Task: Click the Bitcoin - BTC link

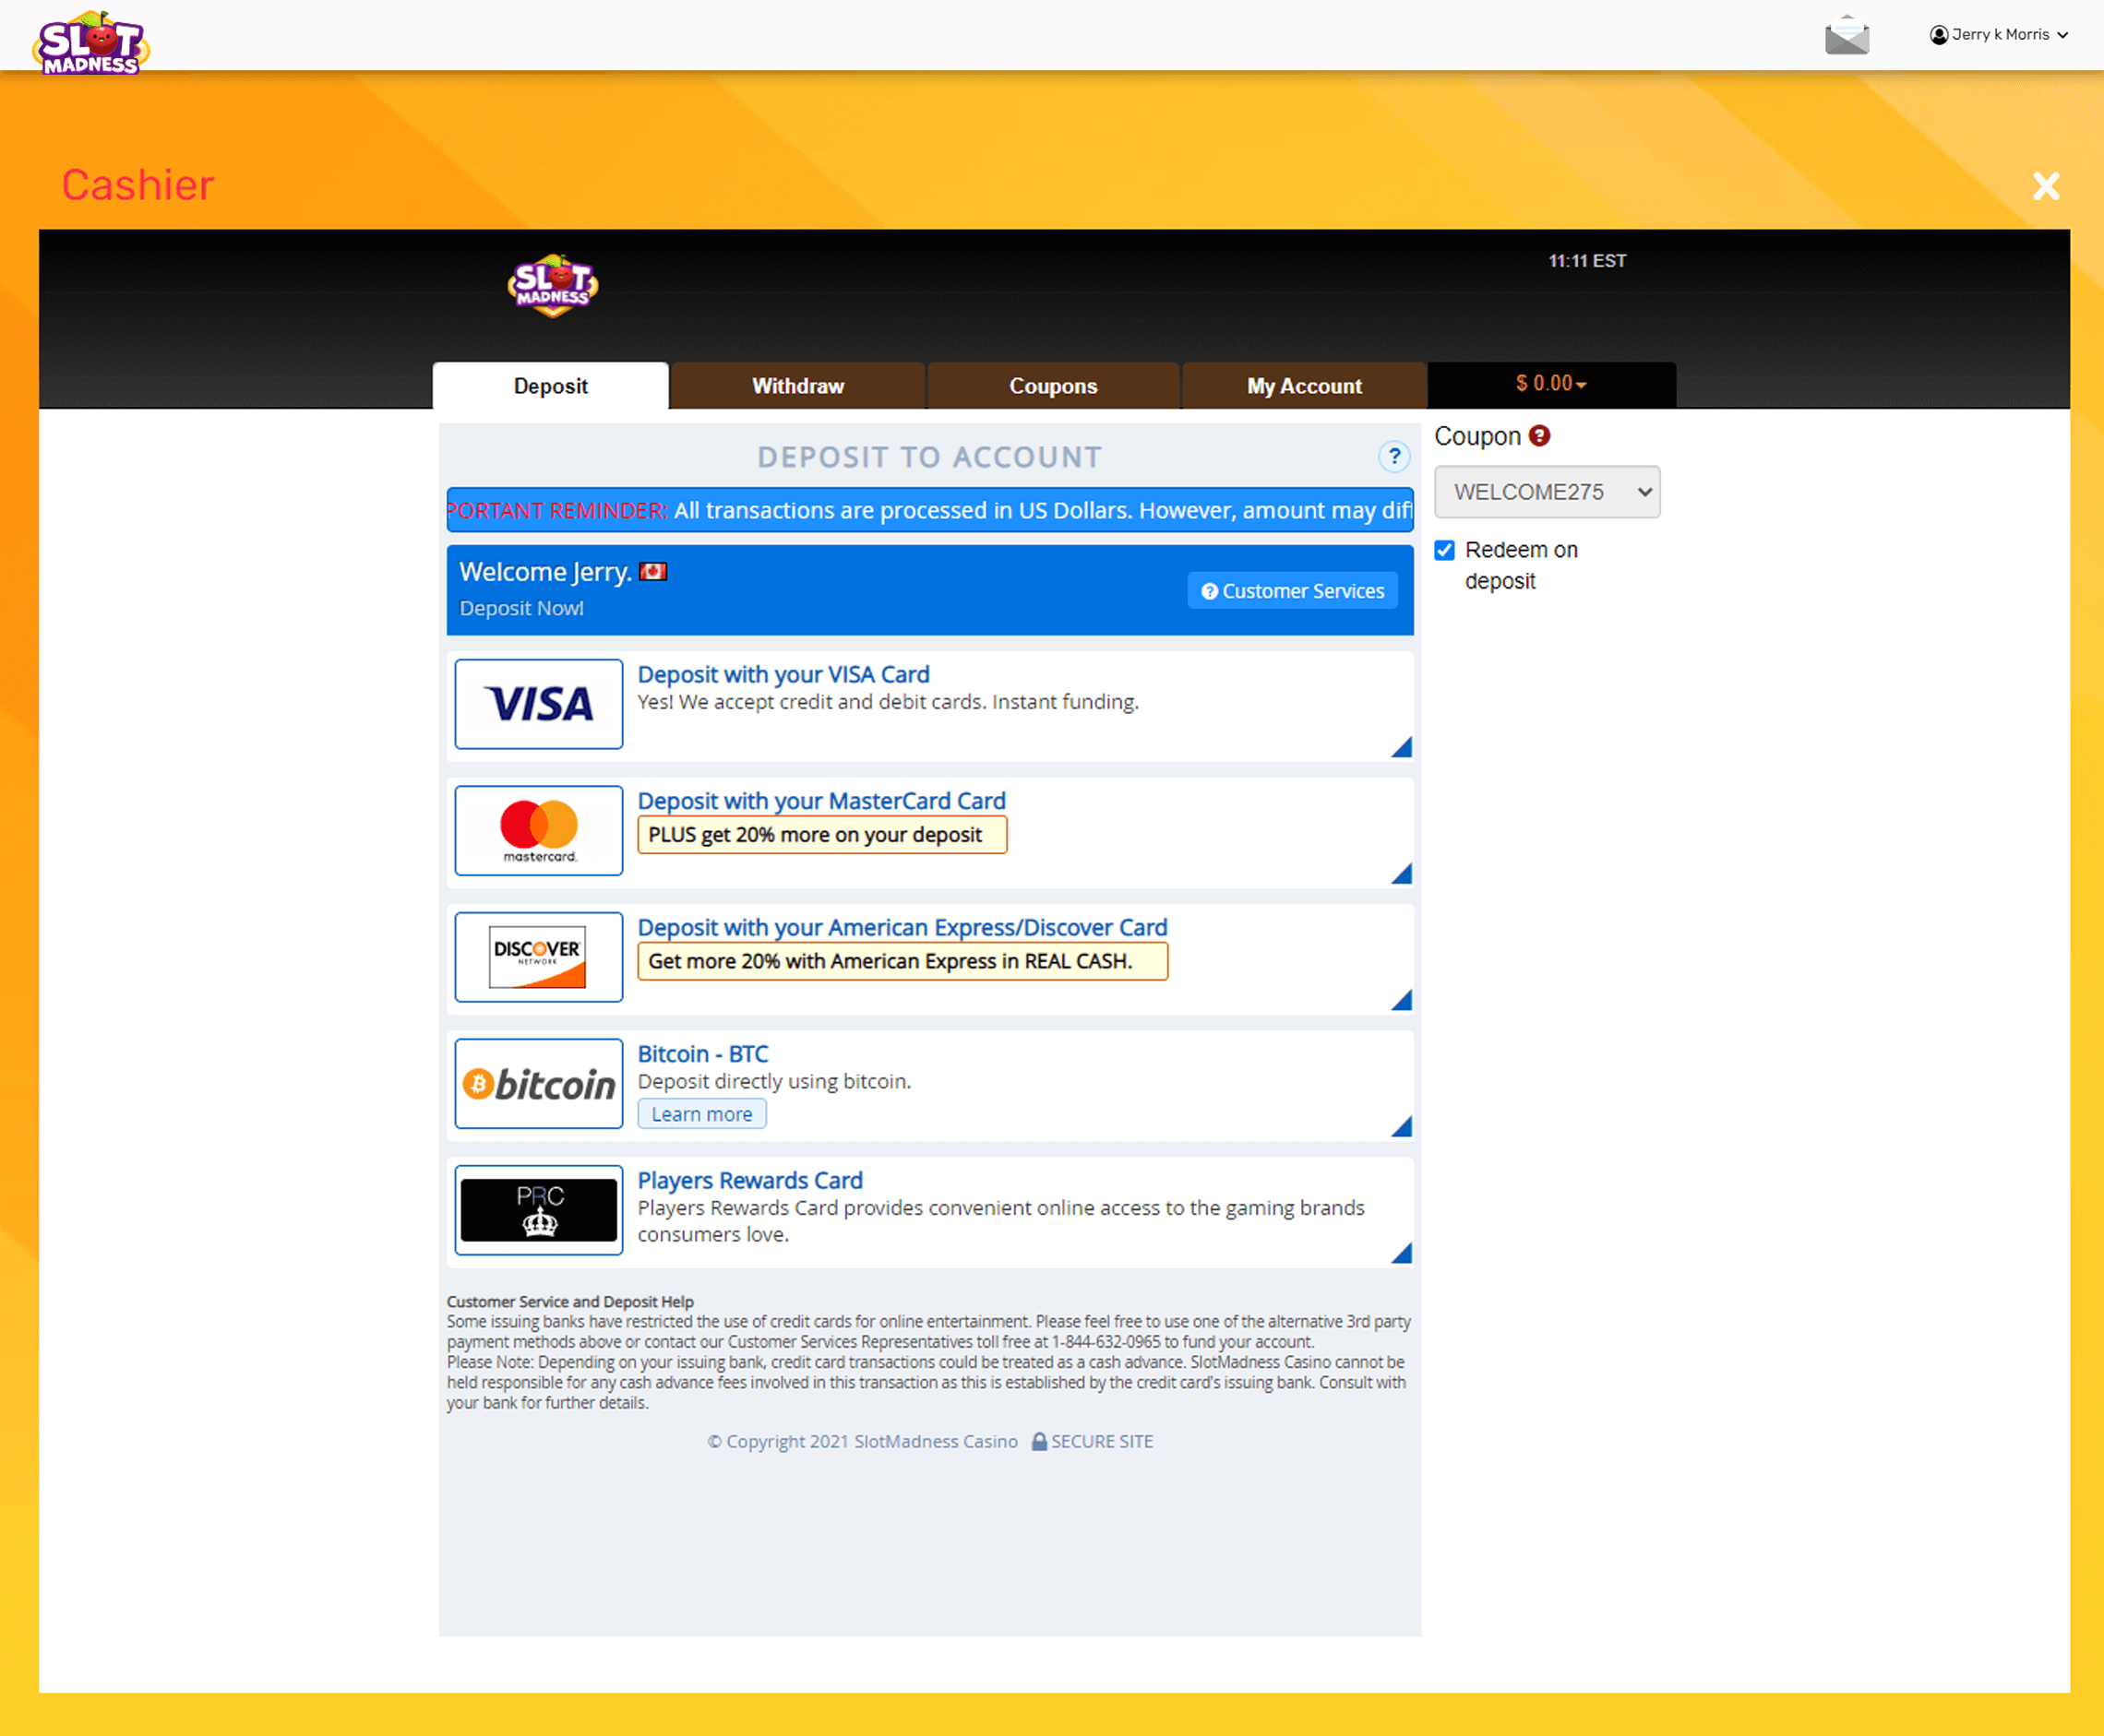Action: (x=703, y=1054)
